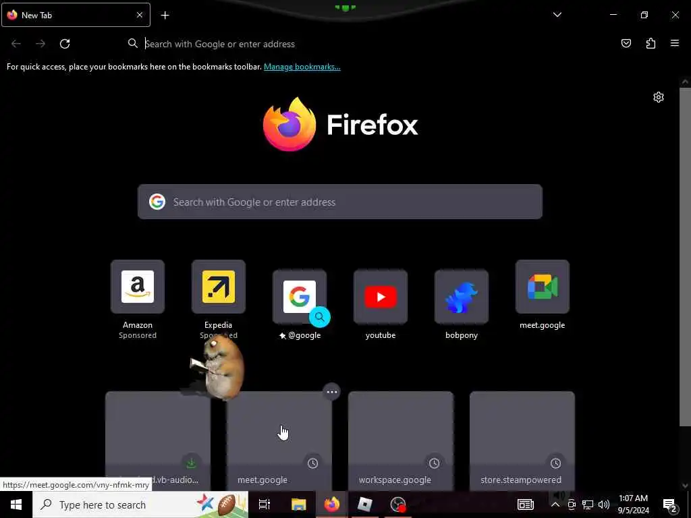Open the Firefox hamburger application menu

click(x=675, y=43)
